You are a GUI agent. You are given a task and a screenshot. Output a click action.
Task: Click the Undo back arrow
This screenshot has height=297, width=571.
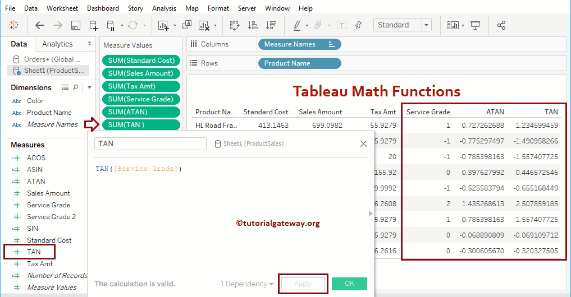40,25
